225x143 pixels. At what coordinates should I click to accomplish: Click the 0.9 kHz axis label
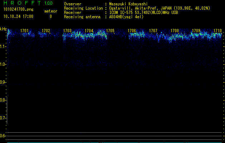pos(3,82)
